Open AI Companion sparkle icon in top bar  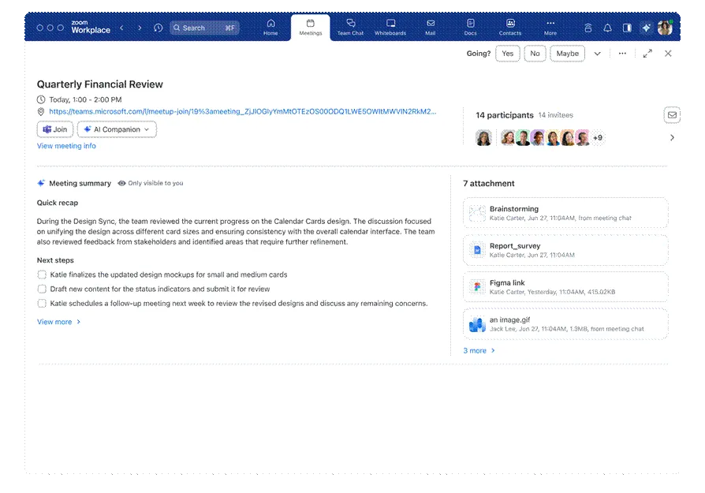[646, 28]
